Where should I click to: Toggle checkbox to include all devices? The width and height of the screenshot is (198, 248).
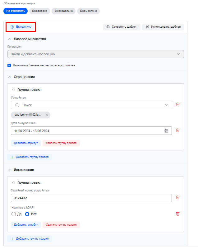tap(9, 65)
